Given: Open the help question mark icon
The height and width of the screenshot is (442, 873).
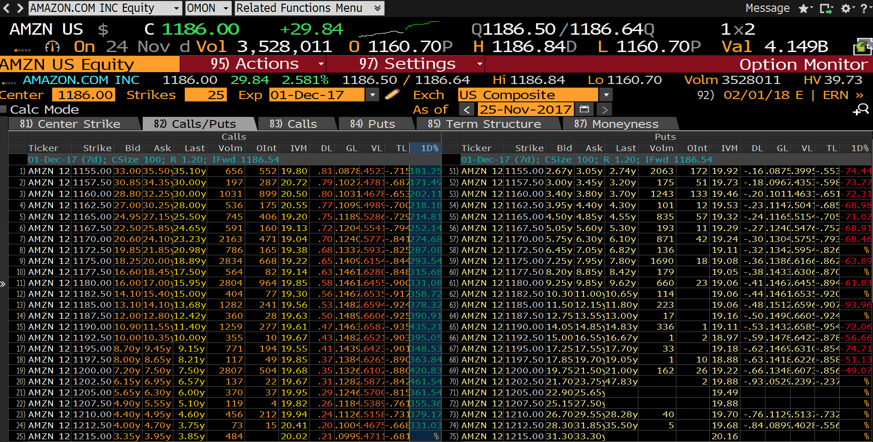Looking at the screenshot, I should pyautogui.click(x=864, y=8).
